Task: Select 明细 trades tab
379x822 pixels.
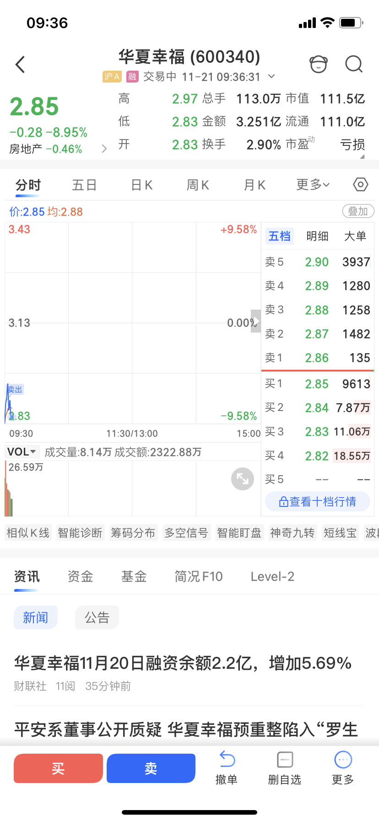Action: pos(318,236)
